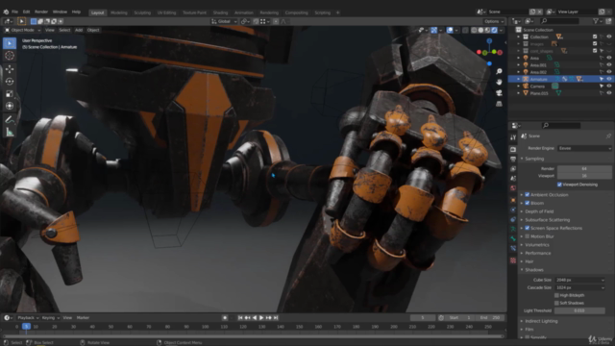Viewport: 615px width, 346px height.
Task: Select the Transform tool in left toolbar
Action: coord(10,106)
